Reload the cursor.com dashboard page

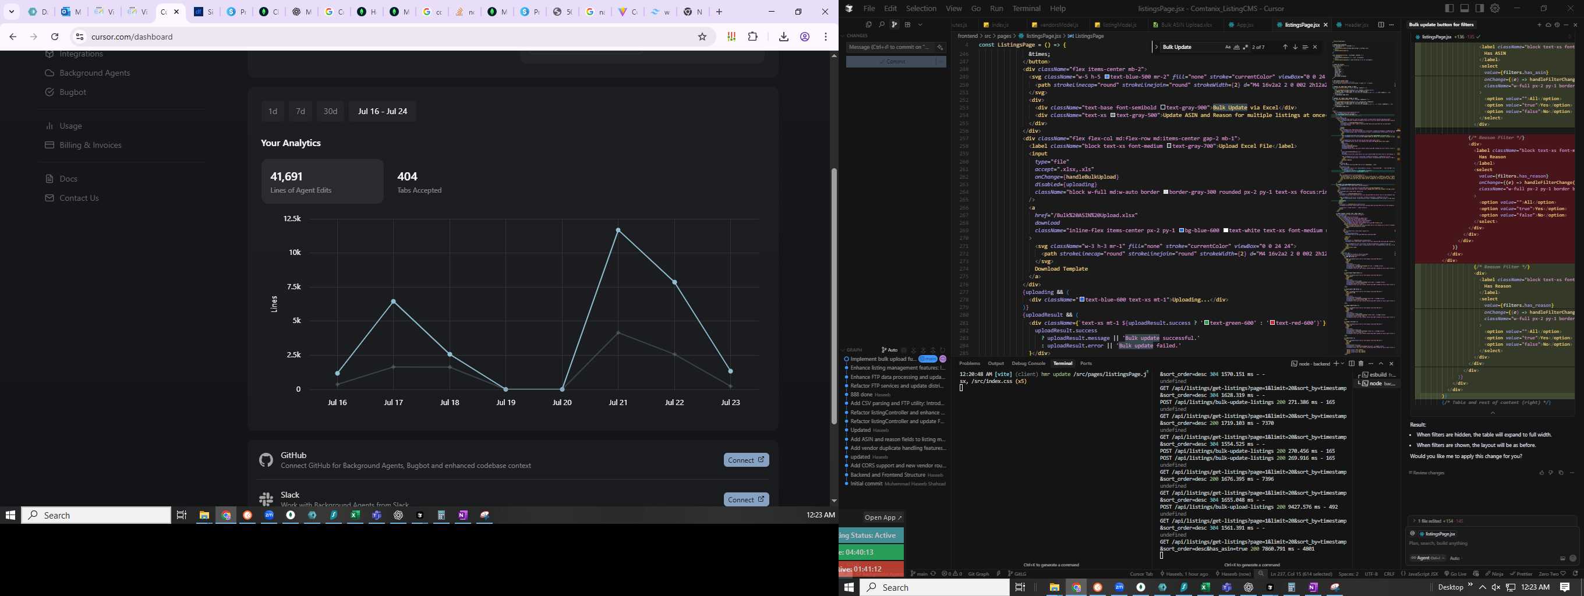coord(55,37)
